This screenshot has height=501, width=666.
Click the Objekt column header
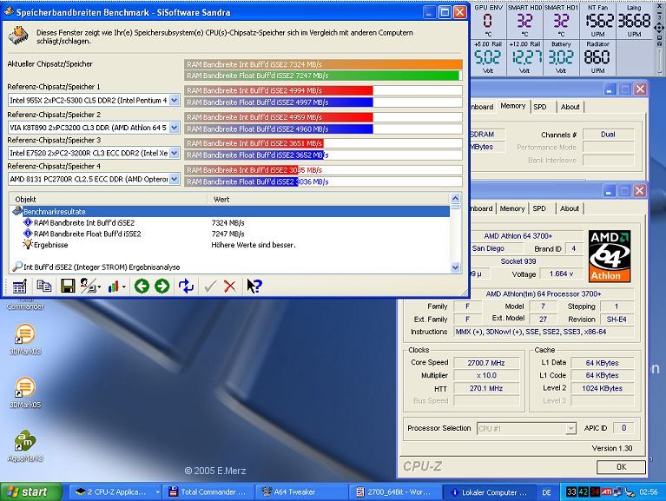109,199
